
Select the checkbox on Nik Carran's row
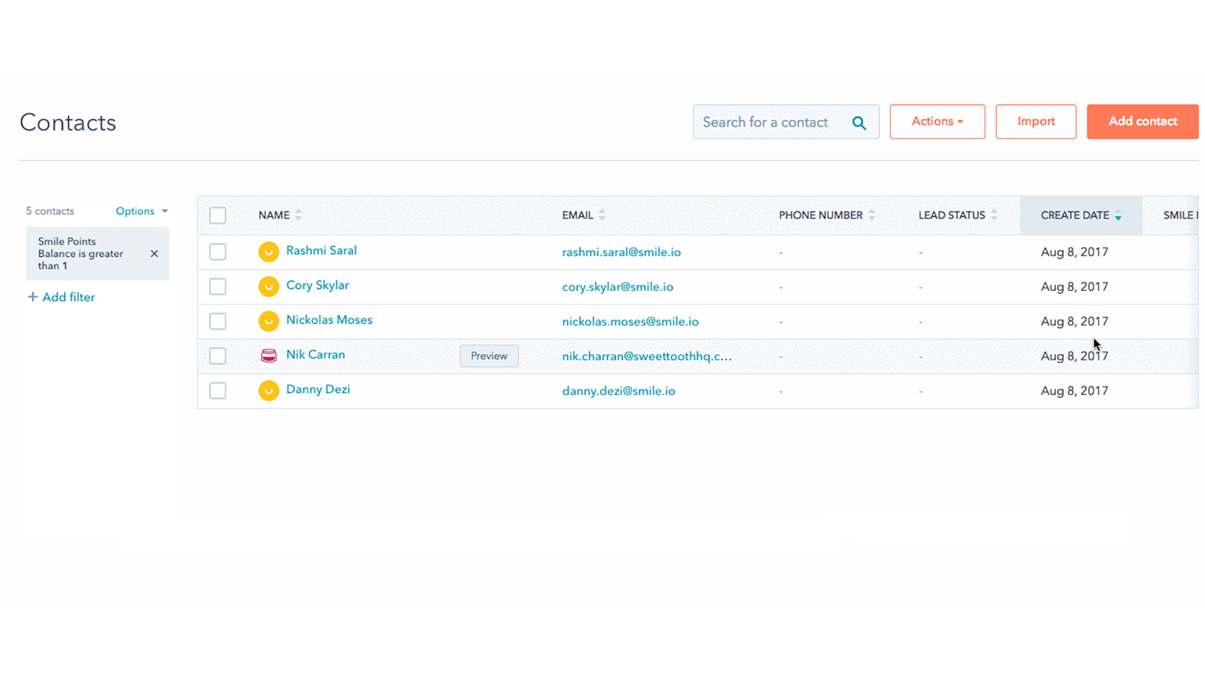point(218,356)
